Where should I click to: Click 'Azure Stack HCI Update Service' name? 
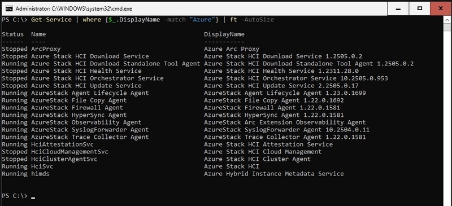(86, 86)
